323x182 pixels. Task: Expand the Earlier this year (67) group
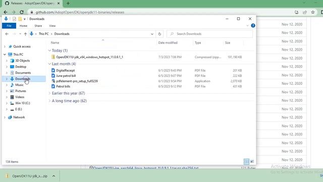point(49,93)
